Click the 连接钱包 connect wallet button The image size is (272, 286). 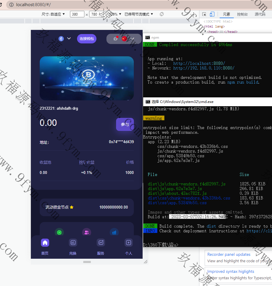click(x=87, y=39)
